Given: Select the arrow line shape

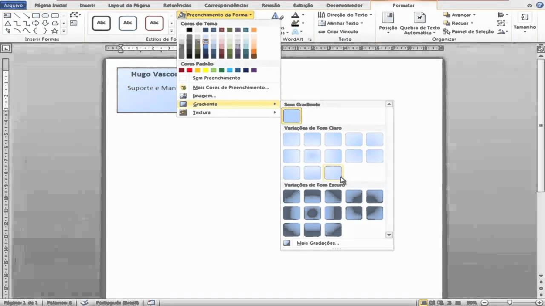Looking at the screenshot, I should [26, 16].
